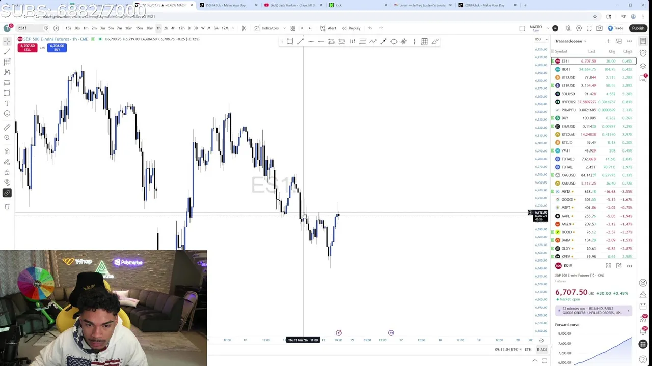
Task: Click the Publish button
Action: [x=638, y=28]
